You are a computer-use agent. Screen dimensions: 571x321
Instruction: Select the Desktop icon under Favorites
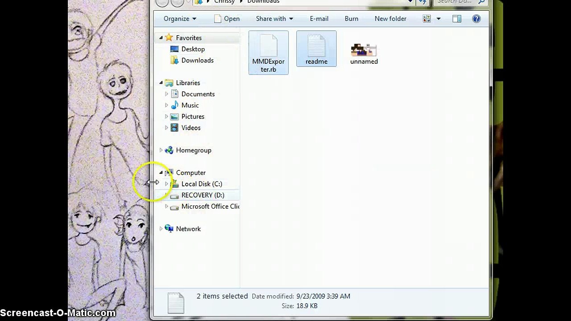pos(174,49)
